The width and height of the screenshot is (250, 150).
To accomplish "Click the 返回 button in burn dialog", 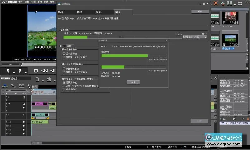I will click(200, 12).
